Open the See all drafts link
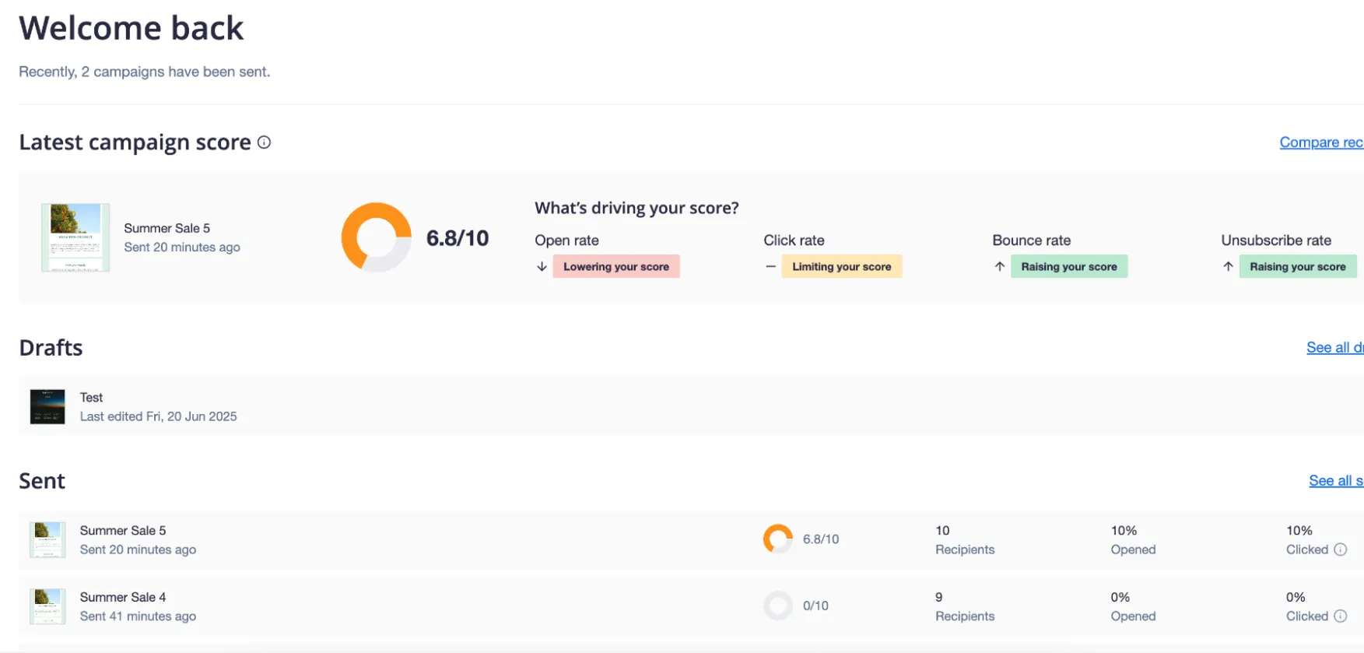 pos(1334,348)
